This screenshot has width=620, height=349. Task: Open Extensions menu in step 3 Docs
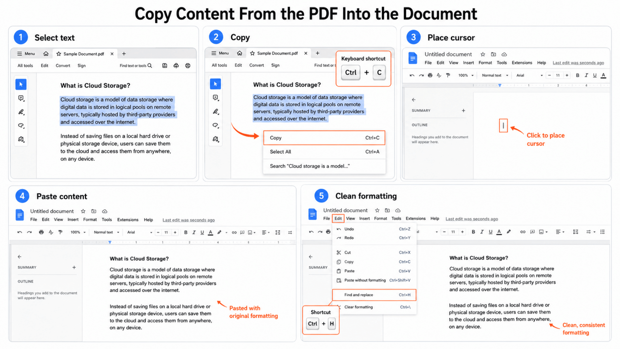pos(522,63)
